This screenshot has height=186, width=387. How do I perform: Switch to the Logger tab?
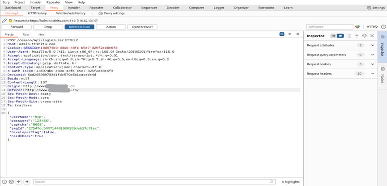click(219, 8)
